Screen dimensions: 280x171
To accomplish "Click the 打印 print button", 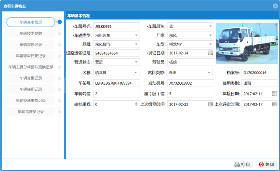I will point(243,164).
